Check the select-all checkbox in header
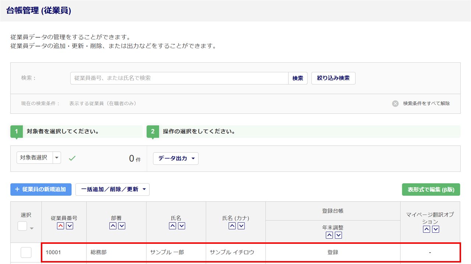471x264 pixels. [22, 226]
